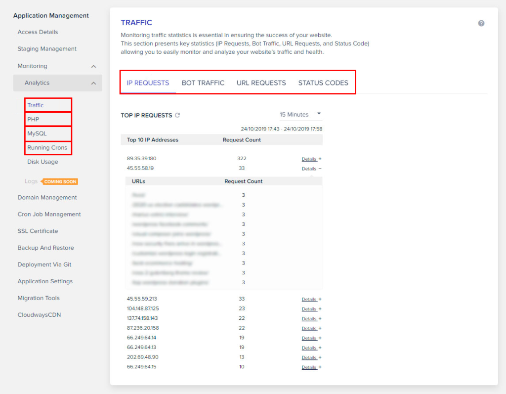The image size is (506, 394).
Task: Show details for IP 104.148.87.125
Action: (x=311, y=309)
